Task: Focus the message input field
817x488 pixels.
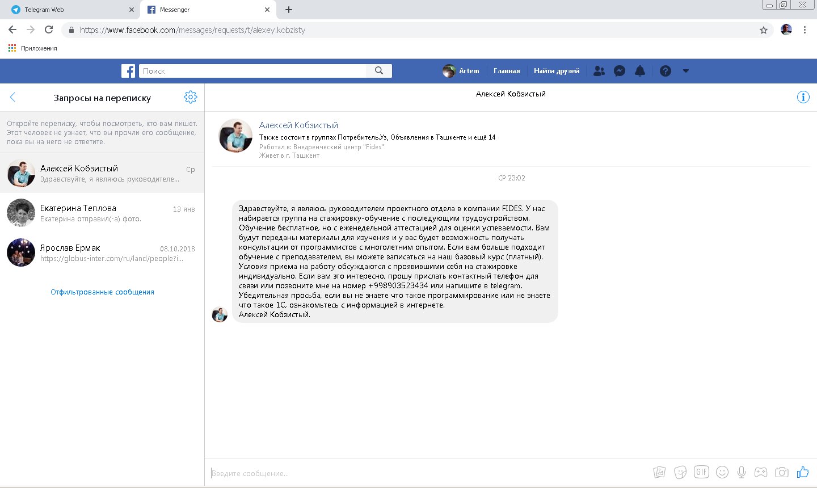Action: [x=428, y=473]
